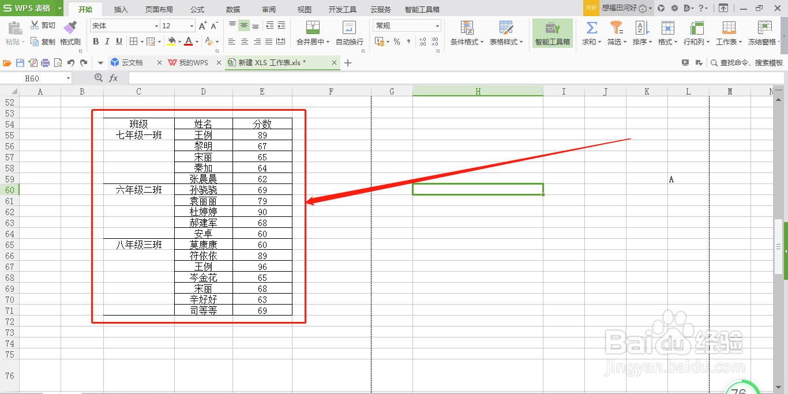Toggle center horizontal alignment
Image resolution: width=788 pixels, height=394 pixels.
[244, 42]
